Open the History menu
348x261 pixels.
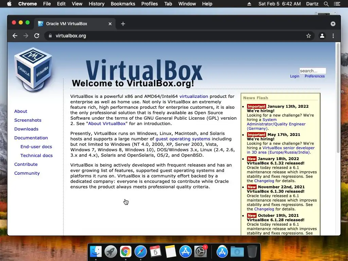97,4
